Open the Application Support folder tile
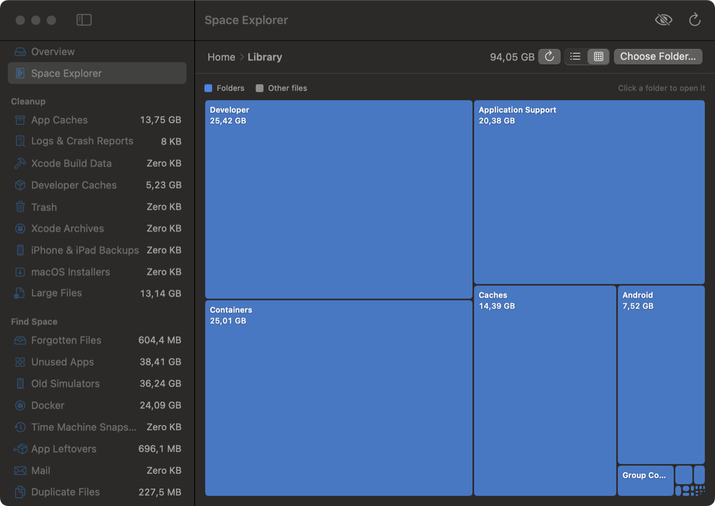The width and height of the screenshot is (715, 506). pos(589,192)
